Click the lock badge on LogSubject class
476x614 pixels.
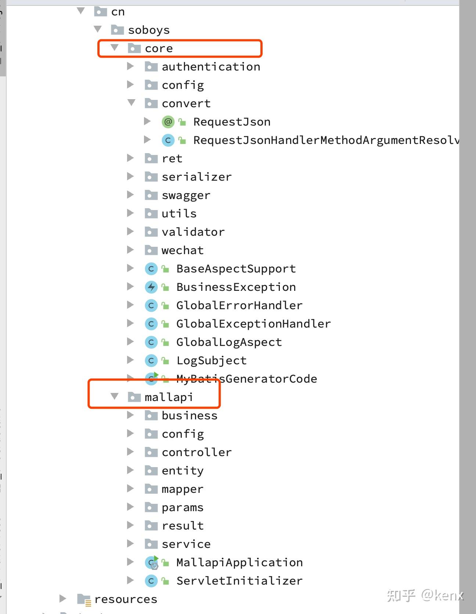point(165,360)
